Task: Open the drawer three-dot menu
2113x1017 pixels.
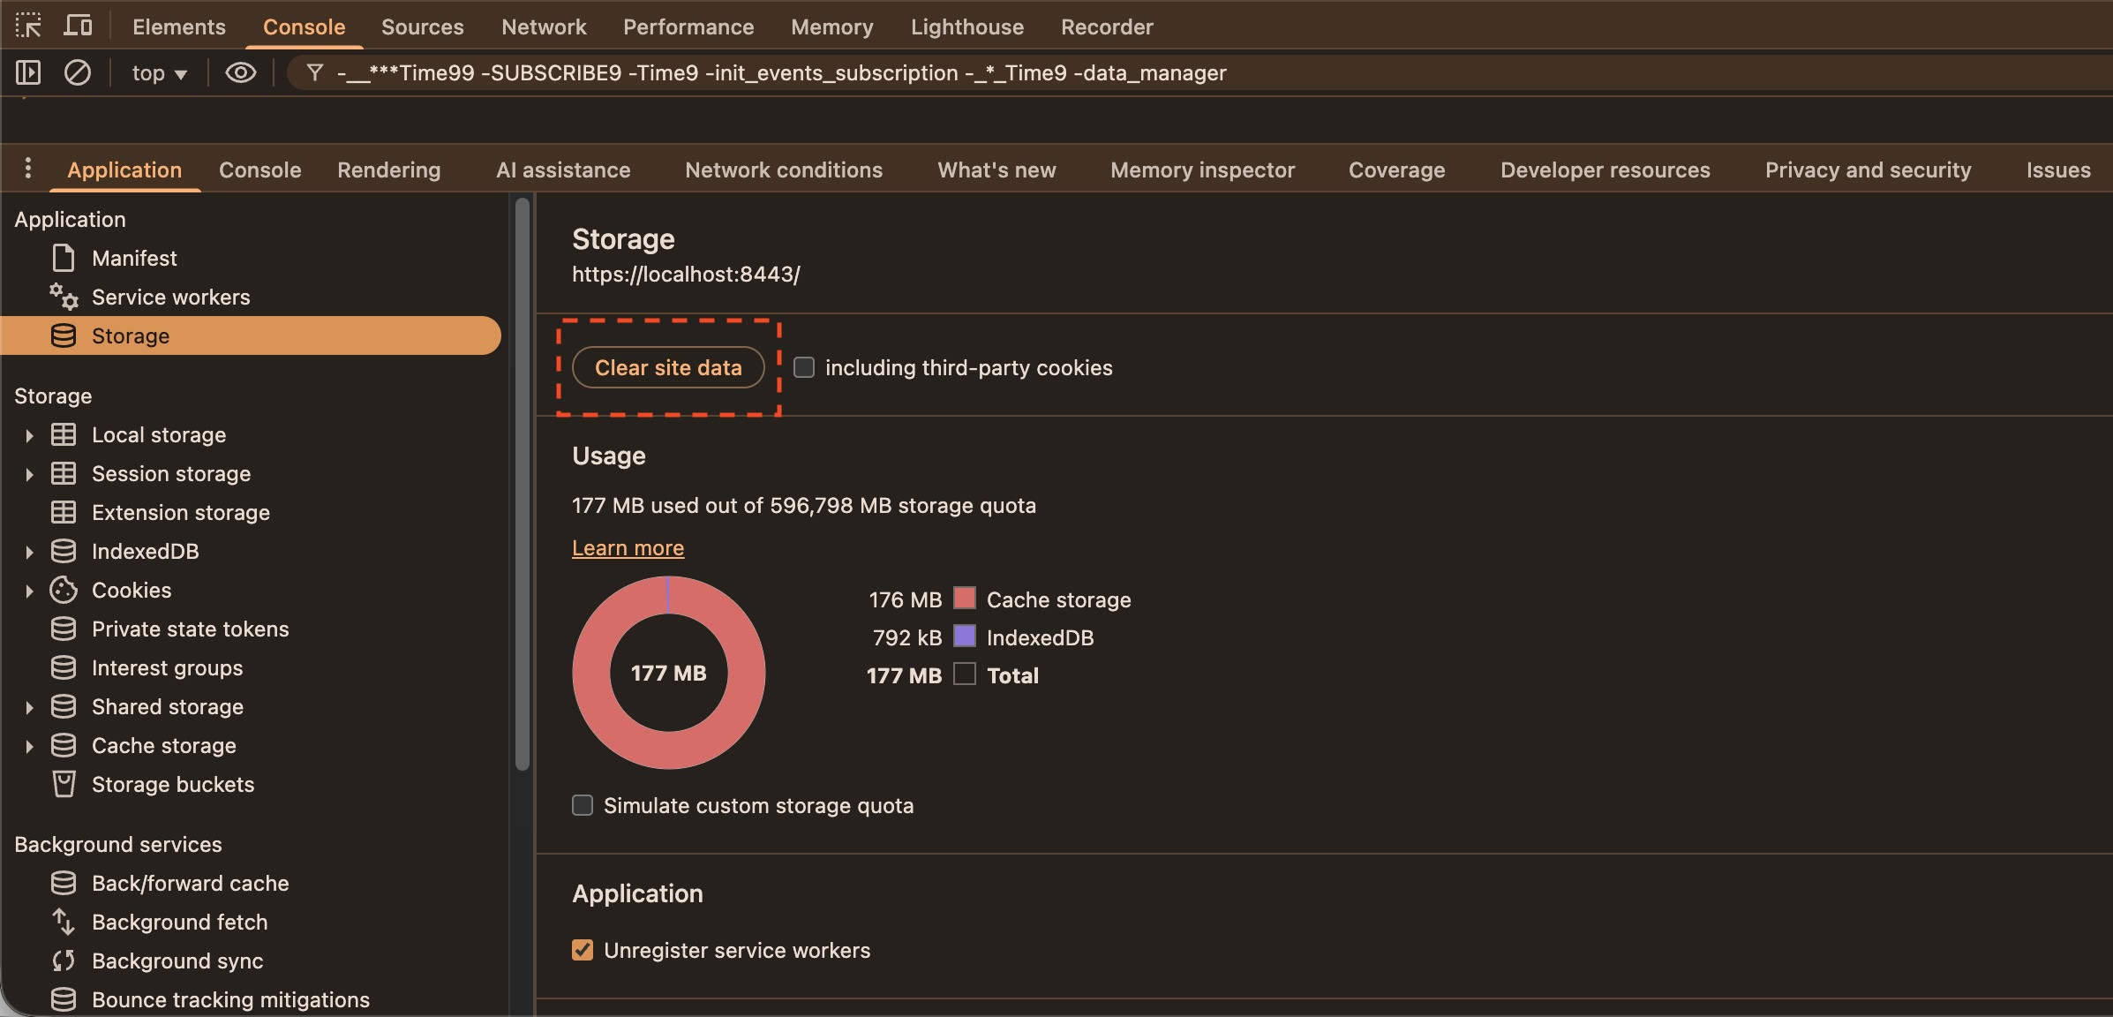Action: pos(28,169)
